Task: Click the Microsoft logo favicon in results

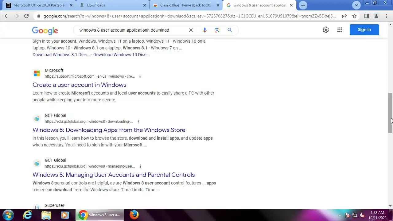Action: click(37, 73)
